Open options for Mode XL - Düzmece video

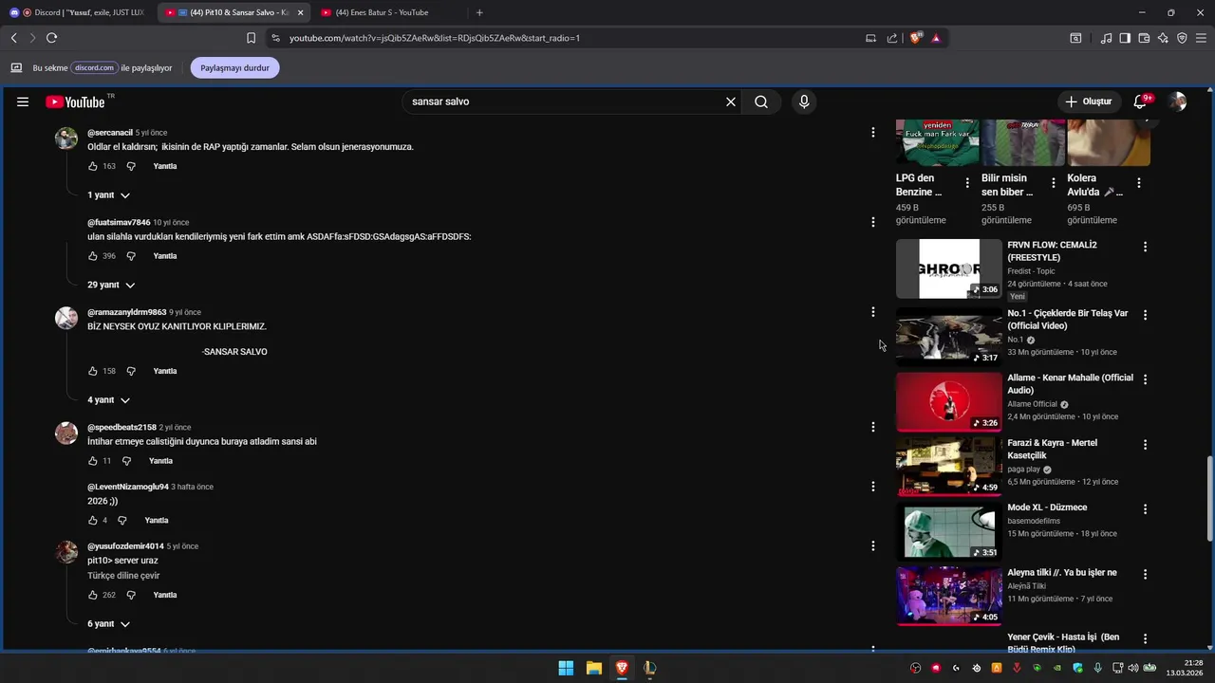[1145, 509]
